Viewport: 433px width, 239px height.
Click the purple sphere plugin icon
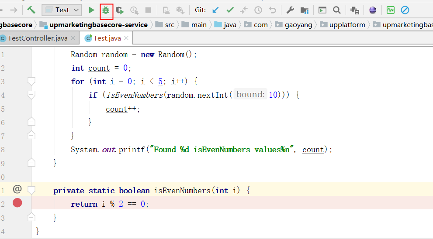373,10
